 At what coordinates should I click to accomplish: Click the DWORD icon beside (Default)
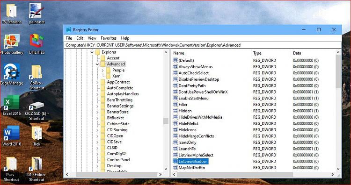tap(175, 60)
